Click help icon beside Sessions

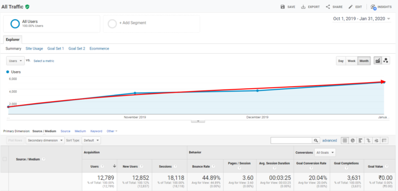coord(175,166)
